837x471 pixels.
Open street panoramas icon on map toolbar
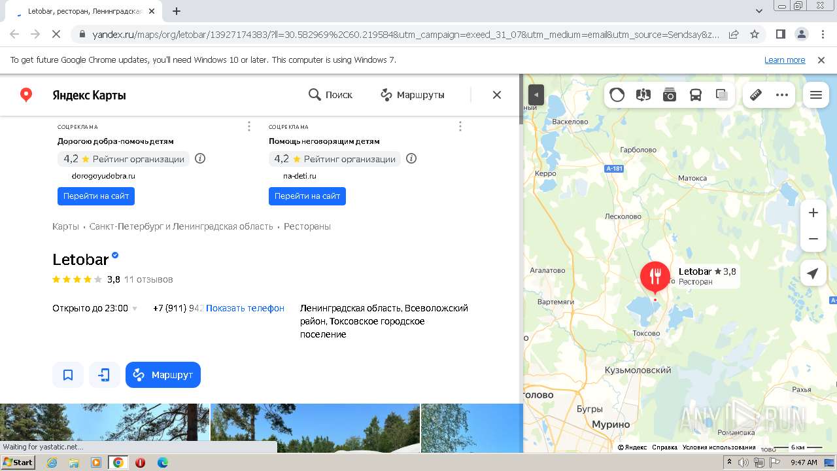(x=643, y=95)
